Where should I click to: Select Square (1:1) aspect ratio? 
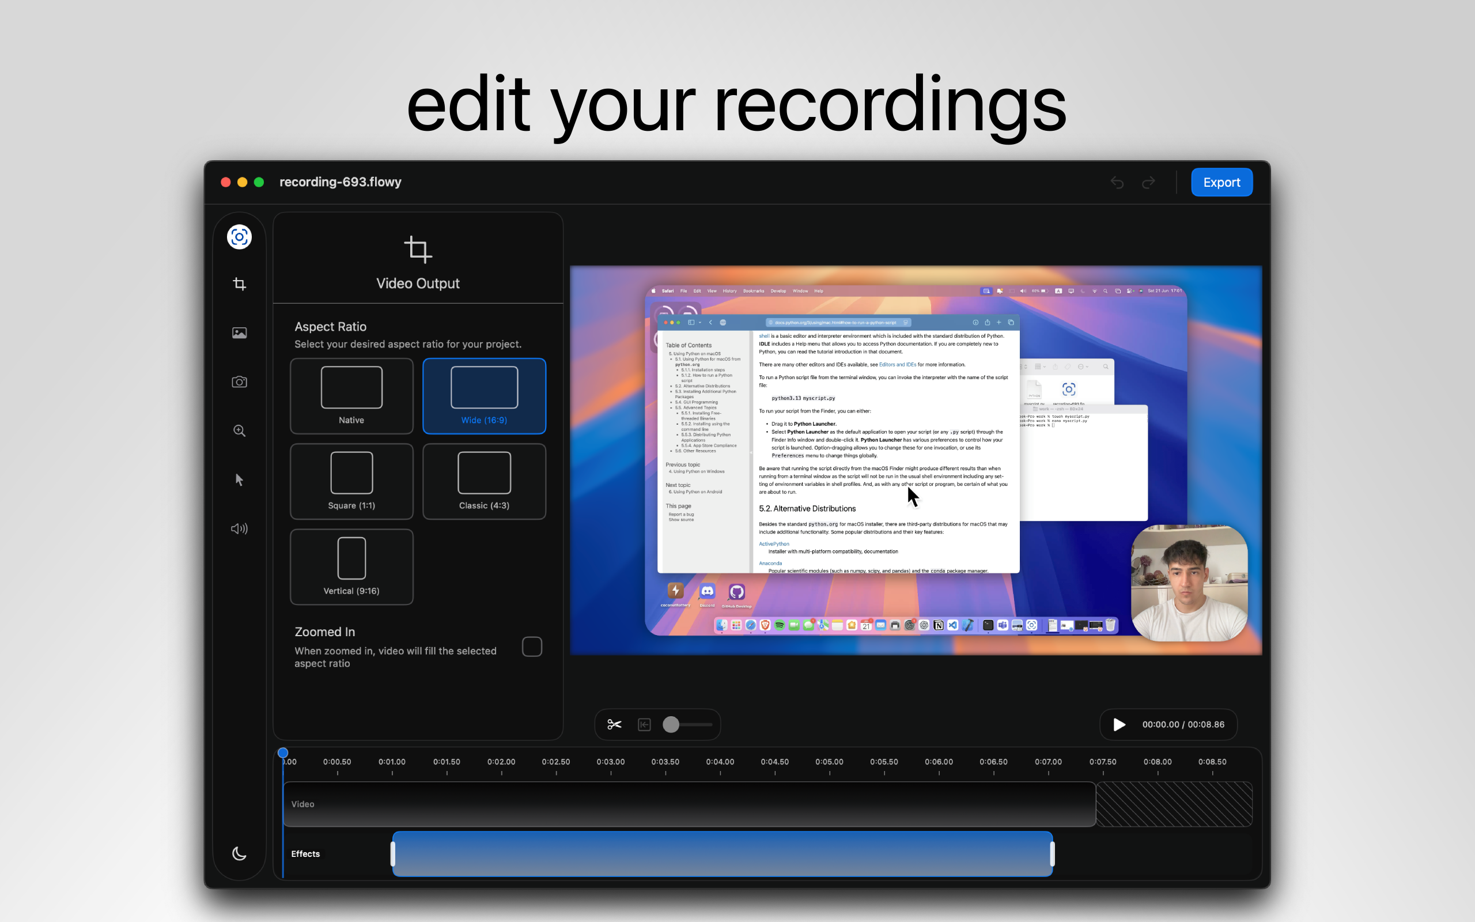point(351,481)
